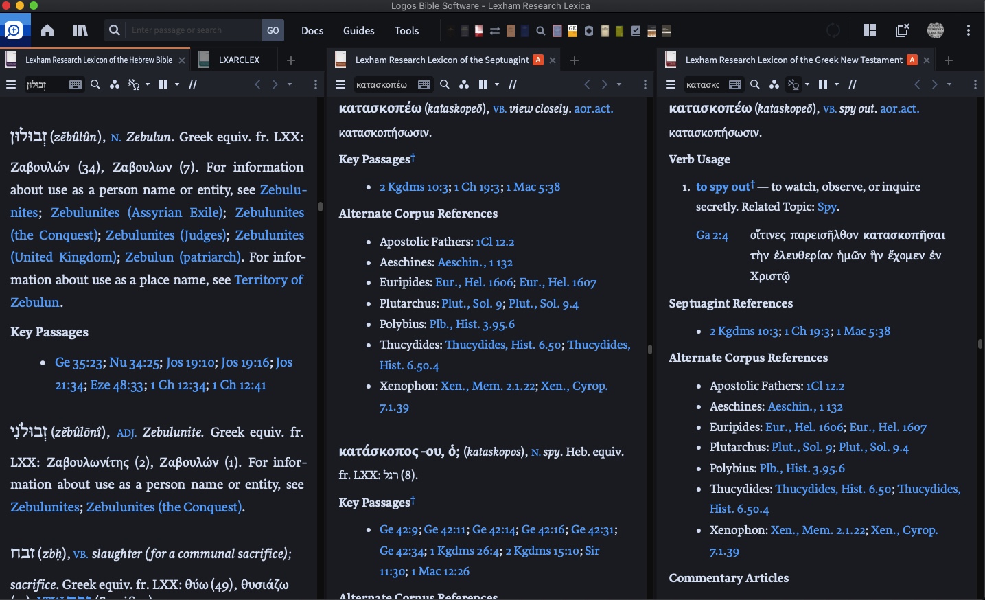Toggle the Hebrew keyboard beside the search box

point(76,84)
